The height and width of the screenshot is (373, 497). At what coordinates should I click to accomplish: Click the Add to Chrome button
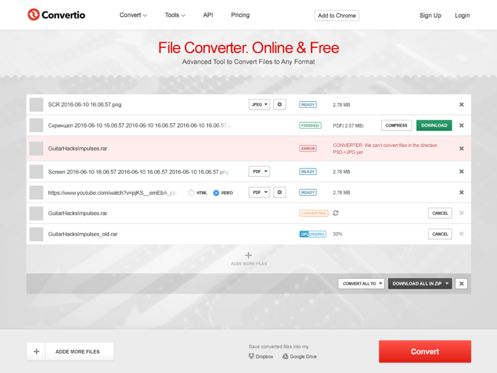tap(337, 16)
